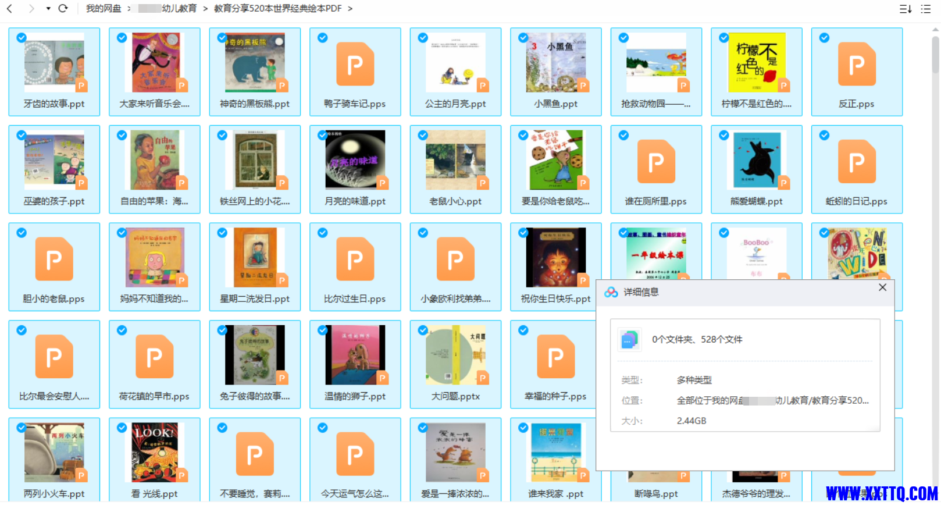The width and height of the screenshot is (941, 505).
Task: Go forward with the right arrow button
Action: click(x=31, y=9)
